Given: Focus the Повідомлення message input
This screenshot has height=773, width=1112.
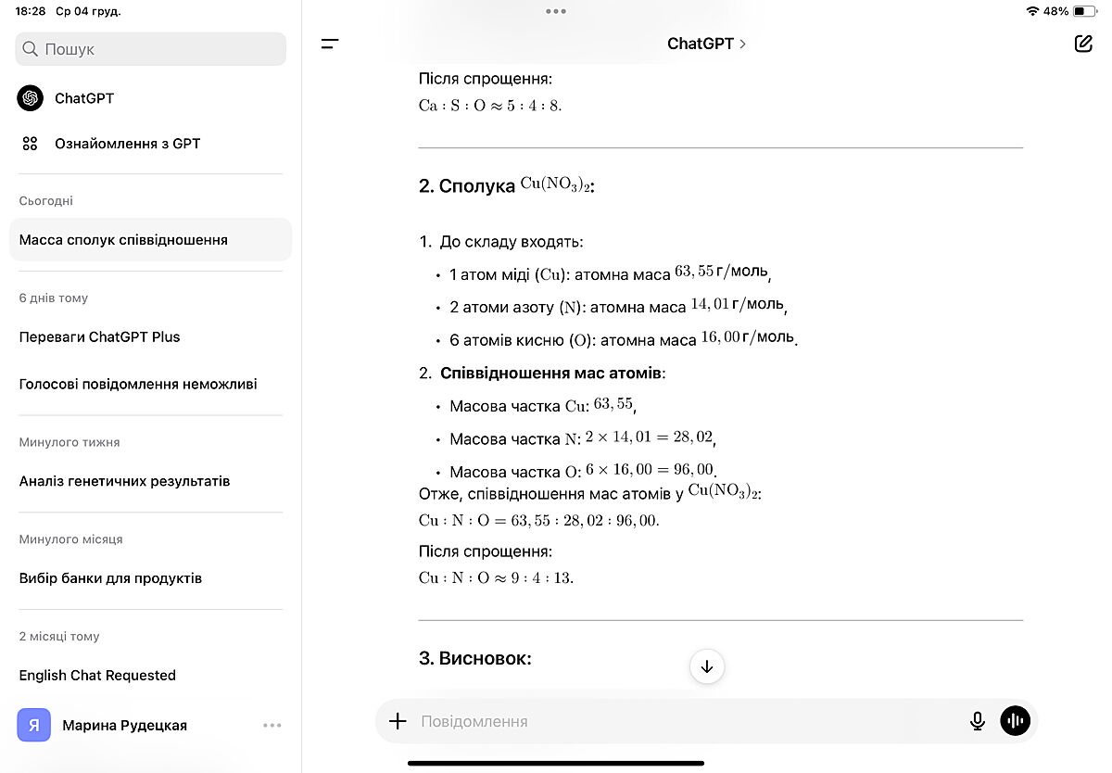Looking at the screenshot, I should tap(686, 721).
